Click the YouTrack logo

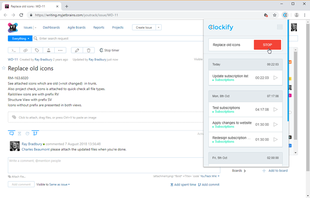coord(13,27)
